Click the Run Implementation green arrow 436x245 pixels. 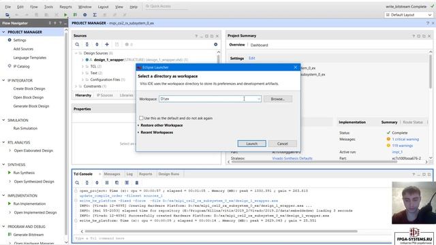(x=10, y=203)
